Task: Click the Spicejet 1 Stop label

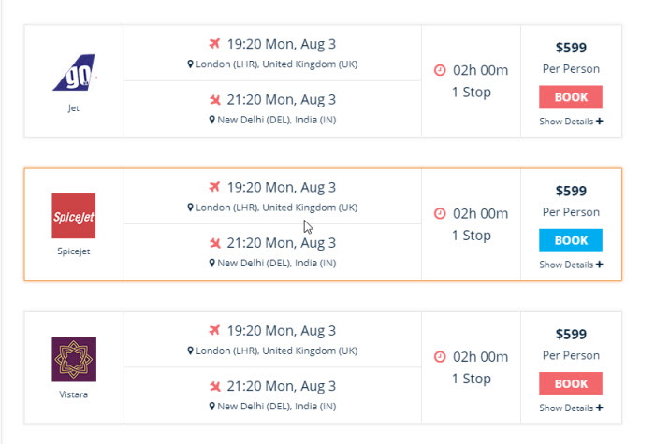Action: pos(471,236)
